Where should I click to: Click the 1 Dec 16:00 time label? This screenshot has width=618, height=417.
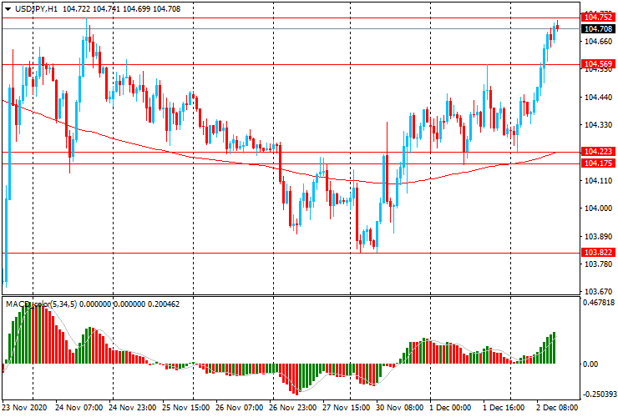point(504,407)
